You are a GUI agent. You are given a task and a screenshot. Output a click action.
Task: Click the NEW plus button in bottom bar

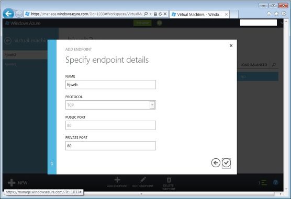[x=17, y=183]
